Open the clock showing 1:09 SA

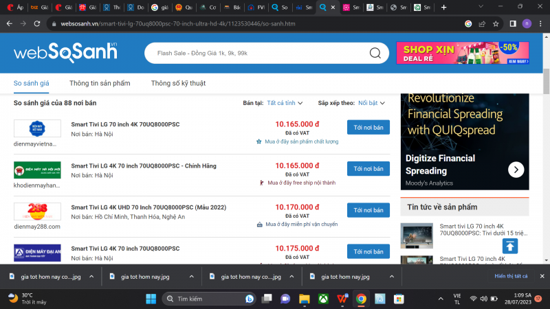pyautogui.click(x=518, y=299)
